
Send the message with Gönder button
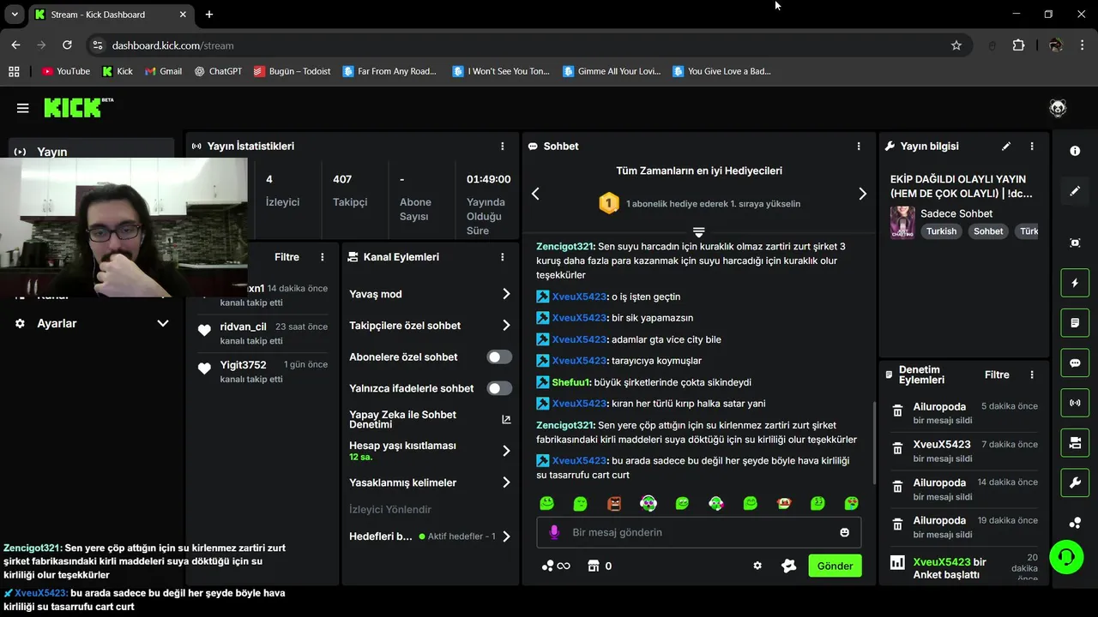(x=835, y=566)
